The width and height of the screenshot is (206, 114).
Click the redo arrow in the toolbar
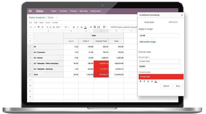[35, 27]
